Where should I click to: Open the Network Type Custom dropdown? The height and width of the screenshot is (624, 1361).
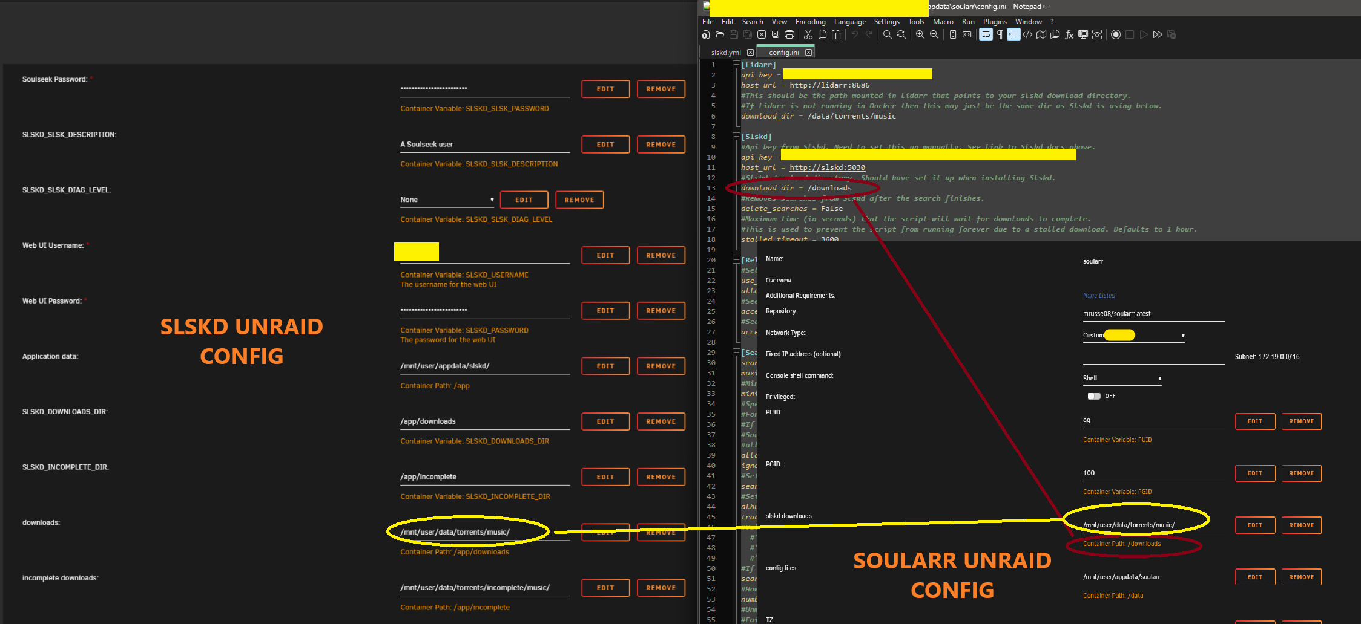[1134, 335]
